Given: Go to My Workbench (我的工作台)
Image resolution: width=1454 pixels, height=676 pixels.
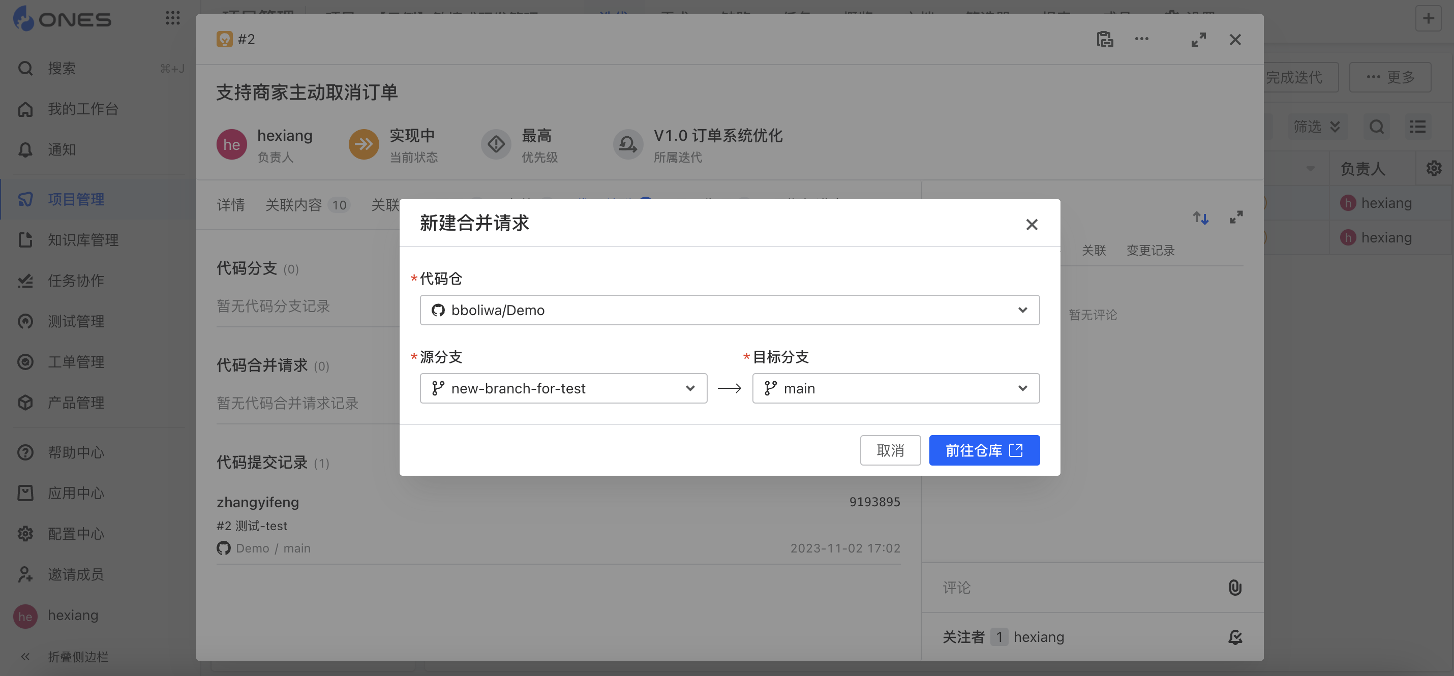Looking at the screenshot, I should (x=83, y=109).
